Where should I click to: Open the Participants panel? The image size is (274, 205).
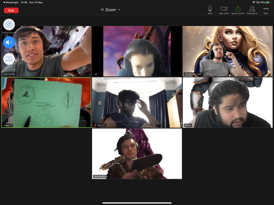point(252,10)
